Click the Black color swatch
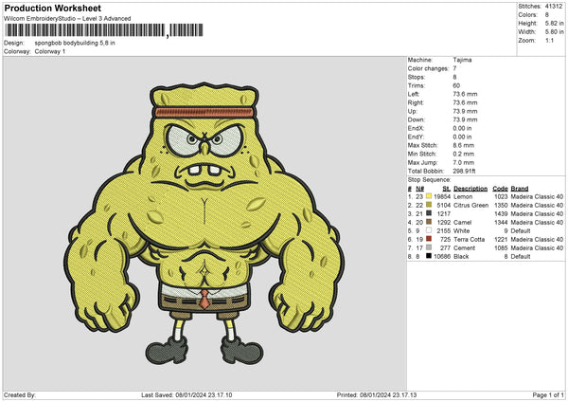The height and width of the screenshot is (402, 568). [429, 256]
